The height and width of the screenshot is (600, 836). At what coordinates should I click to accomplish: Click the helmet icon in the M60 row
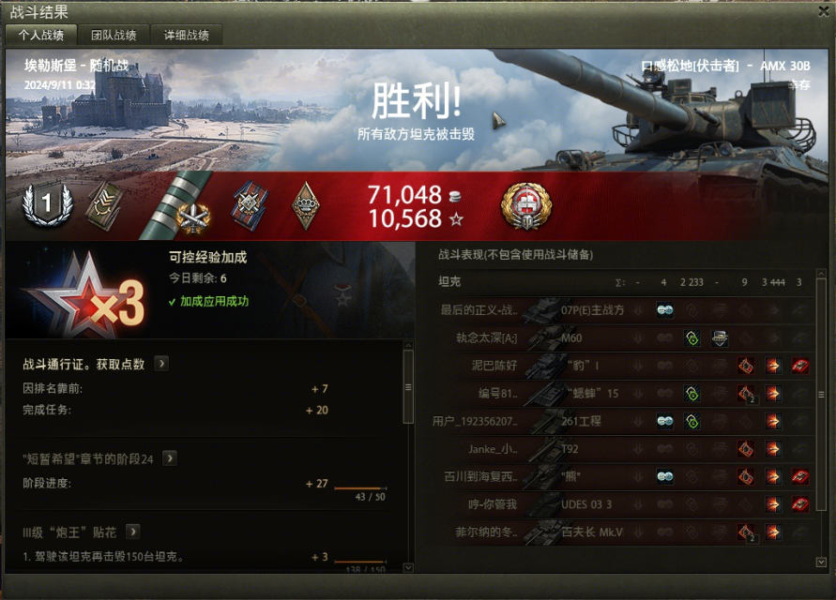[720, 337]
